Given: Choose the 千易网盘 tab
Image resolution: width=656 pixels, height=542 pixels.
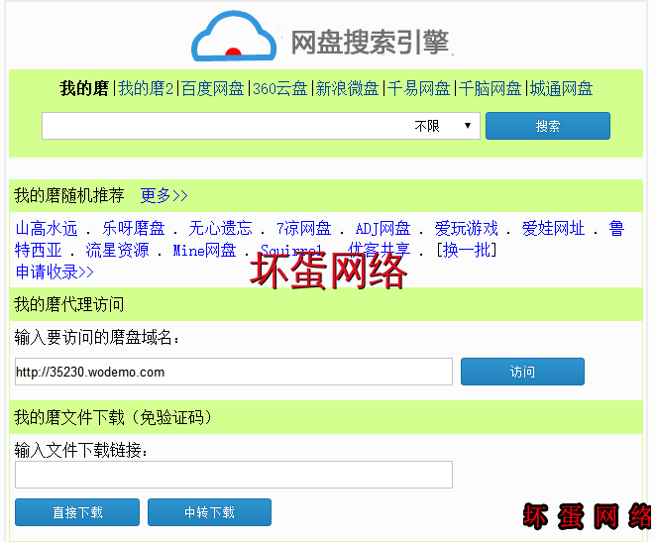Looking at the screenshot, I should 418,88.
